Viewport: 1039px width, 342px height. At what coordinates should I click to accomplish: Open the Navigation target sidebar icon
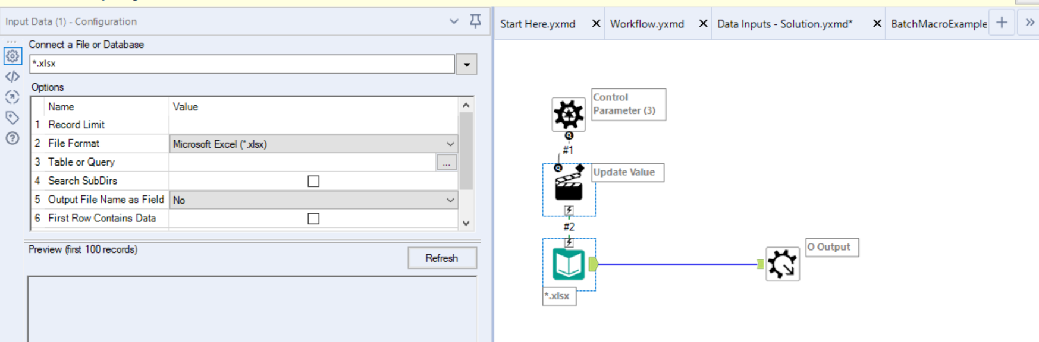(x=12, y=97)
